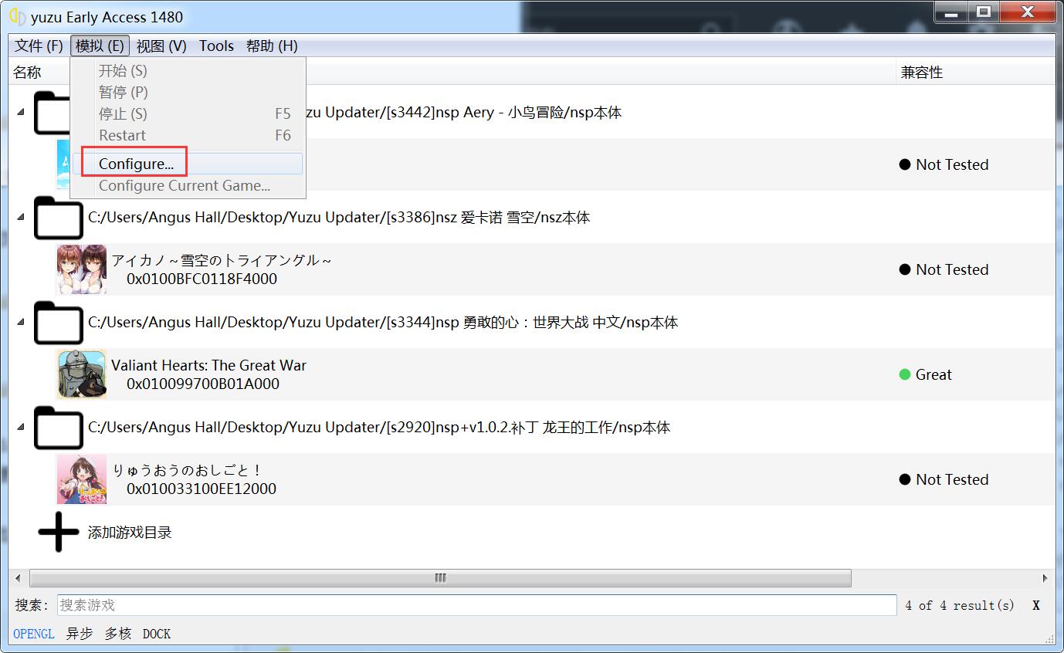Select the Valiant Hearts game cover icon

point(82,374)
